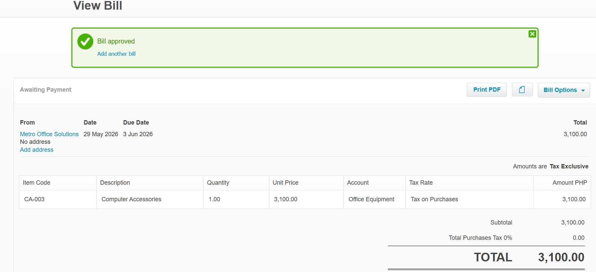
Task: Click the Tax Exclusive label
Action: coord(569,166)
